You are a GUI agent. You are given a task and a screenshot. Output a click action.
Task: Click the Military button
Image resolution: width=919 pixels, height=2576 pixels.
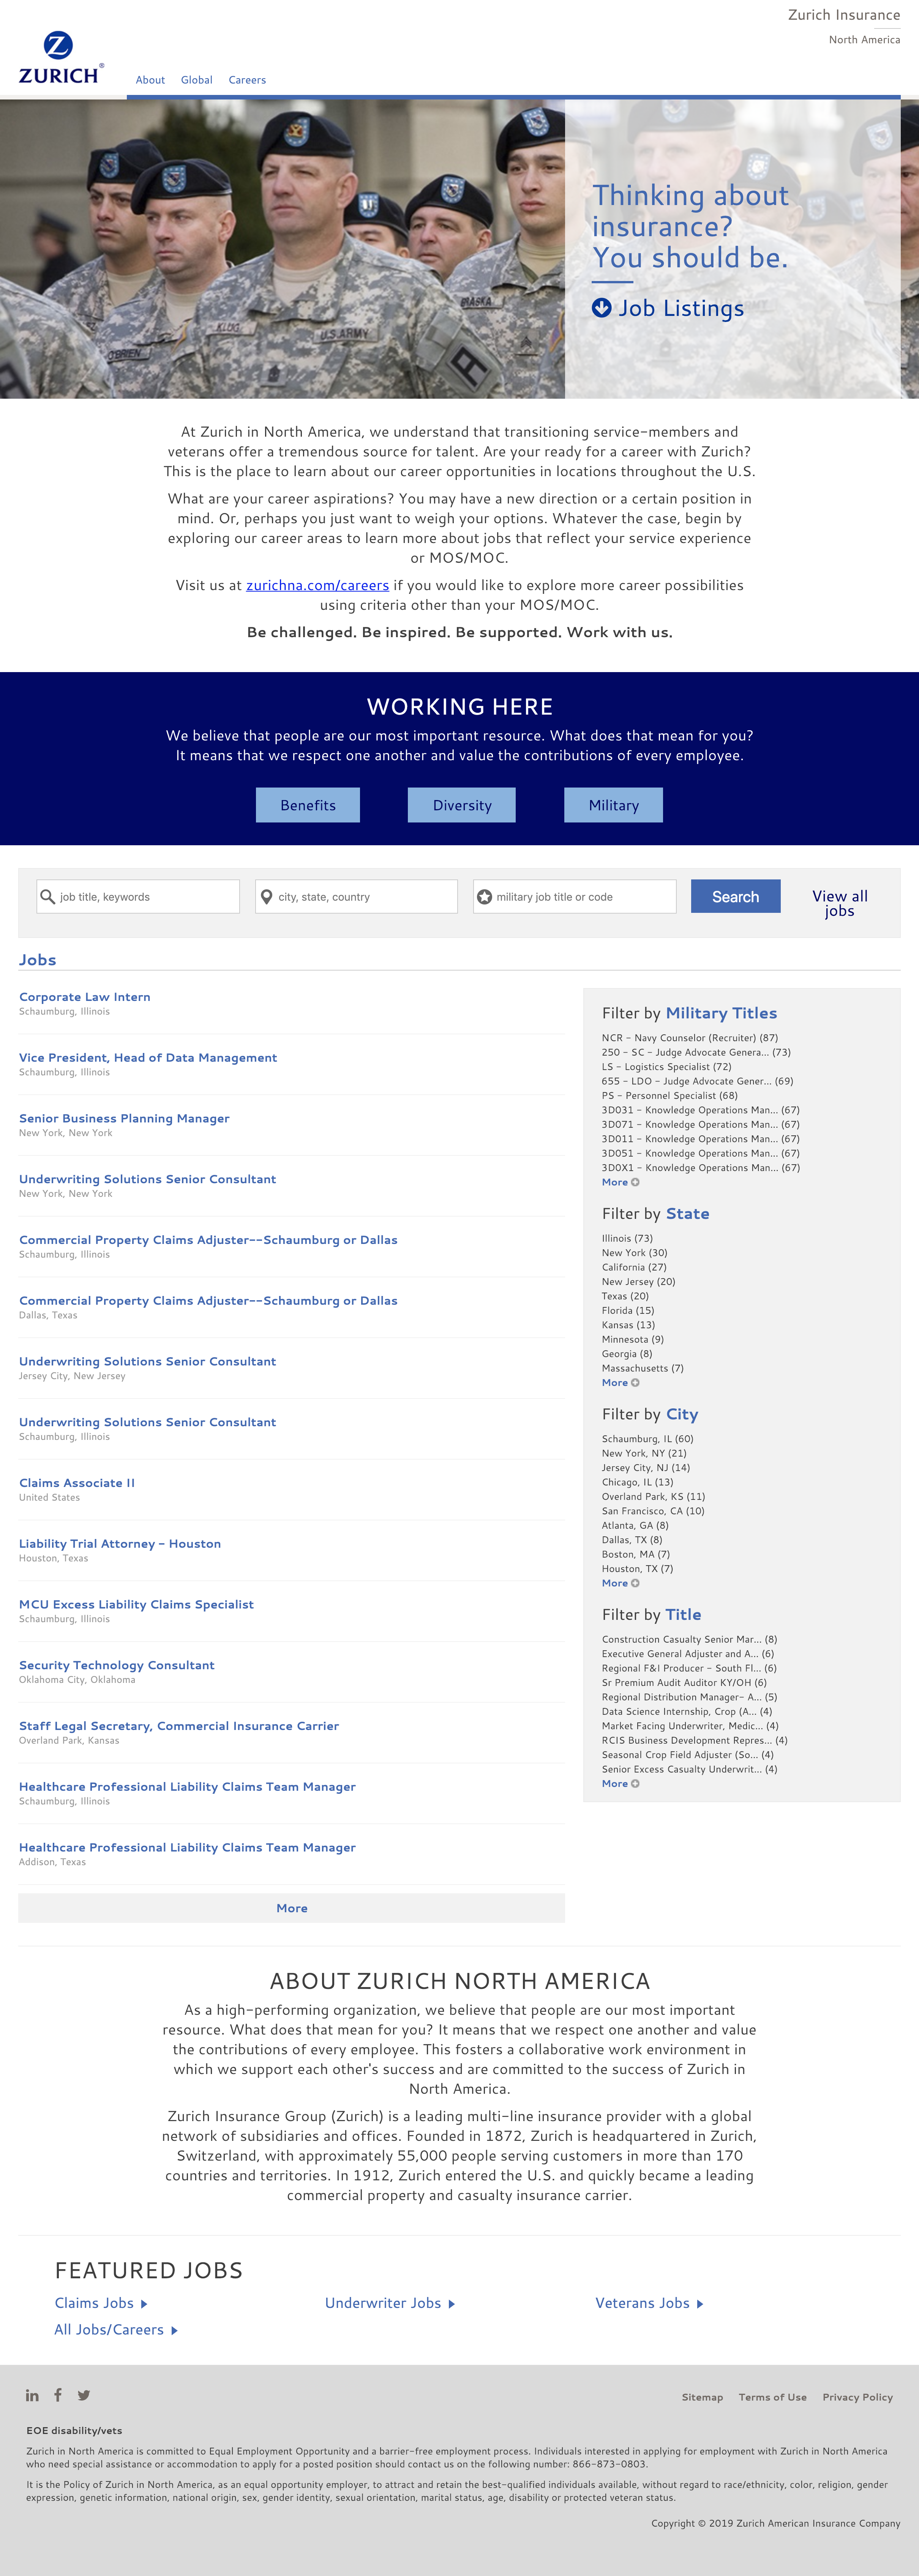pyautogui.click(x=613, y=805)
